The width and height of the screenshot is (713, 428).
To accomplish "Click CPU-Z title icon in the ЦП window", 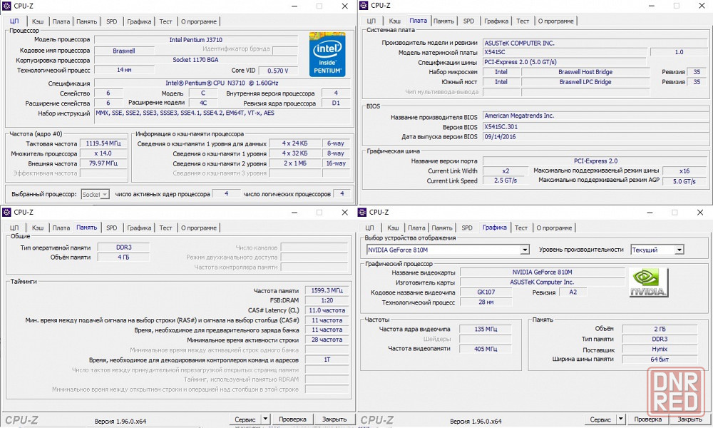I will click(x=6, y=6).
